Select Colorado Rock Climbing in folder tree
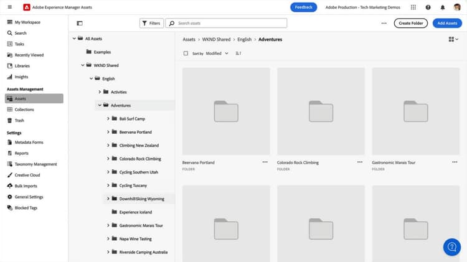 (140, 159)
